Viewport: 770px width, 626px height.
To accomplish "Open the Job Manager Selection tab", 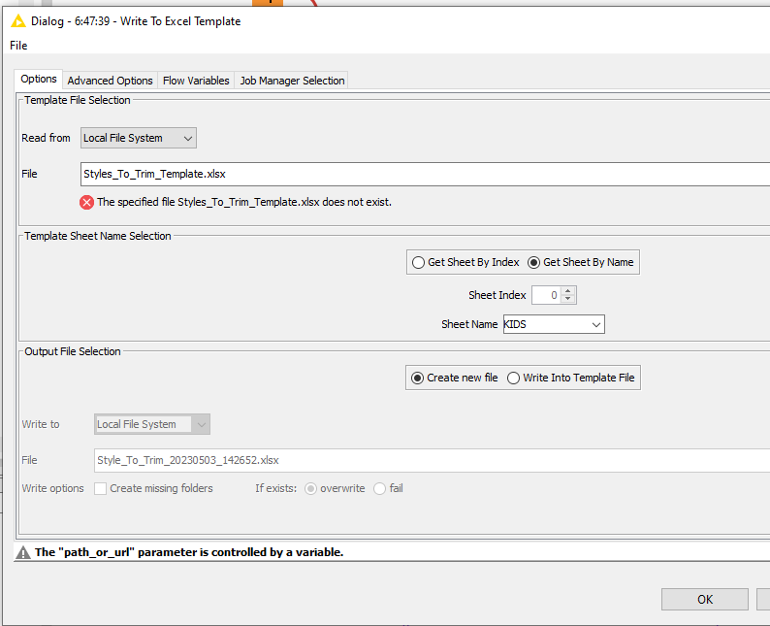I will 292,81.
